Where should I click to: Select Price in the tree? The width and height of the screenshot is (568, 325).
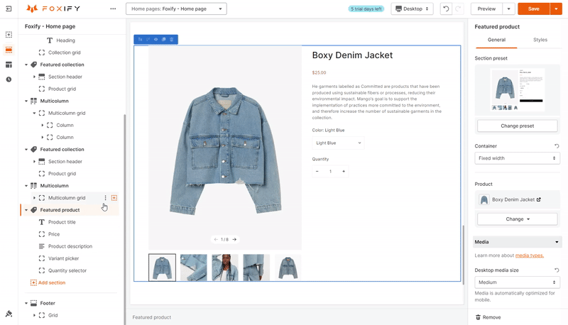pos(54,234)
